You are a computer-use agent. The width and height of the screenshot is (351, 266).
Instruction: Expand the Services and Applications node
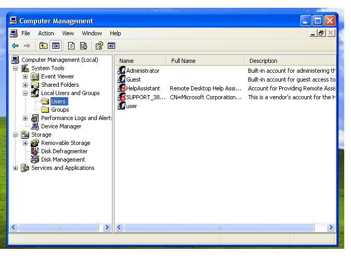tap(16, 168)
